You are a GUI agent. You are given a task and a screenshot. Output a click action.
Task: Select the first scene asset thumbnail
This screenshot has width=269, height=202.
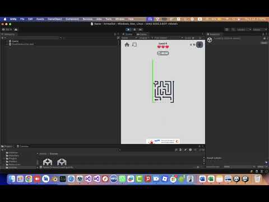coord(48,162)
